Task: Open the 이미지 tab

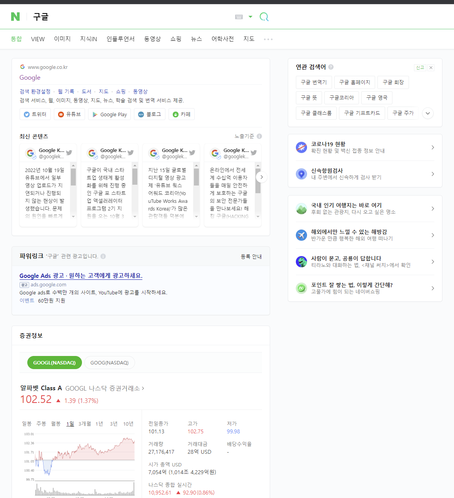Action: 62,39
